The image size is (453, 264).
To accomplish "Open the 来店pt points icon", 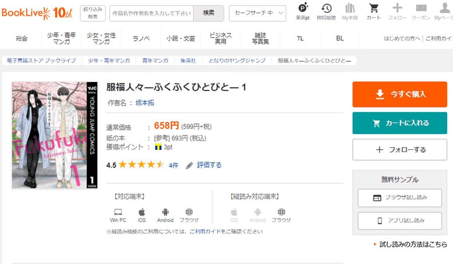I will tap(303, 8).
